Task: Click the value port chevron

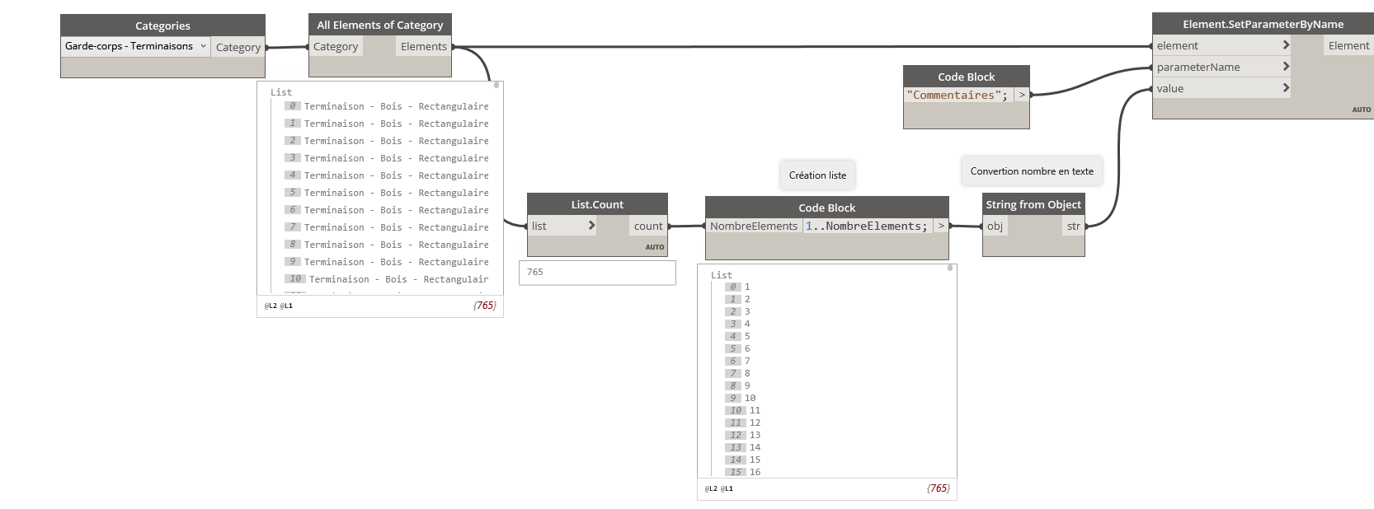Action: [1285, 88]
